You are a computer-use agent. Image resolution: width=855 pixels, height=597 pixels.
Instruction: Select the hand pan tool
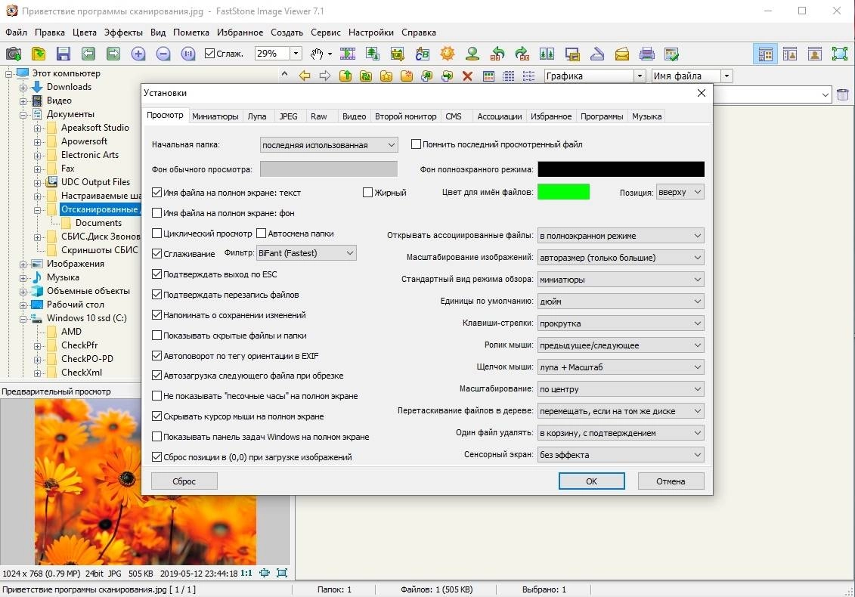[318, 54]
